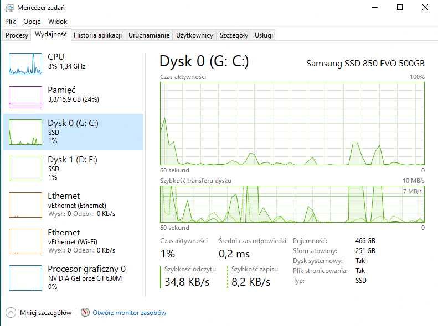Image resolution: width=438 pixels, height=326 pixels.
Task: Select vEthernet (Ethernet) network graph
Action: (x=25, y=205)
